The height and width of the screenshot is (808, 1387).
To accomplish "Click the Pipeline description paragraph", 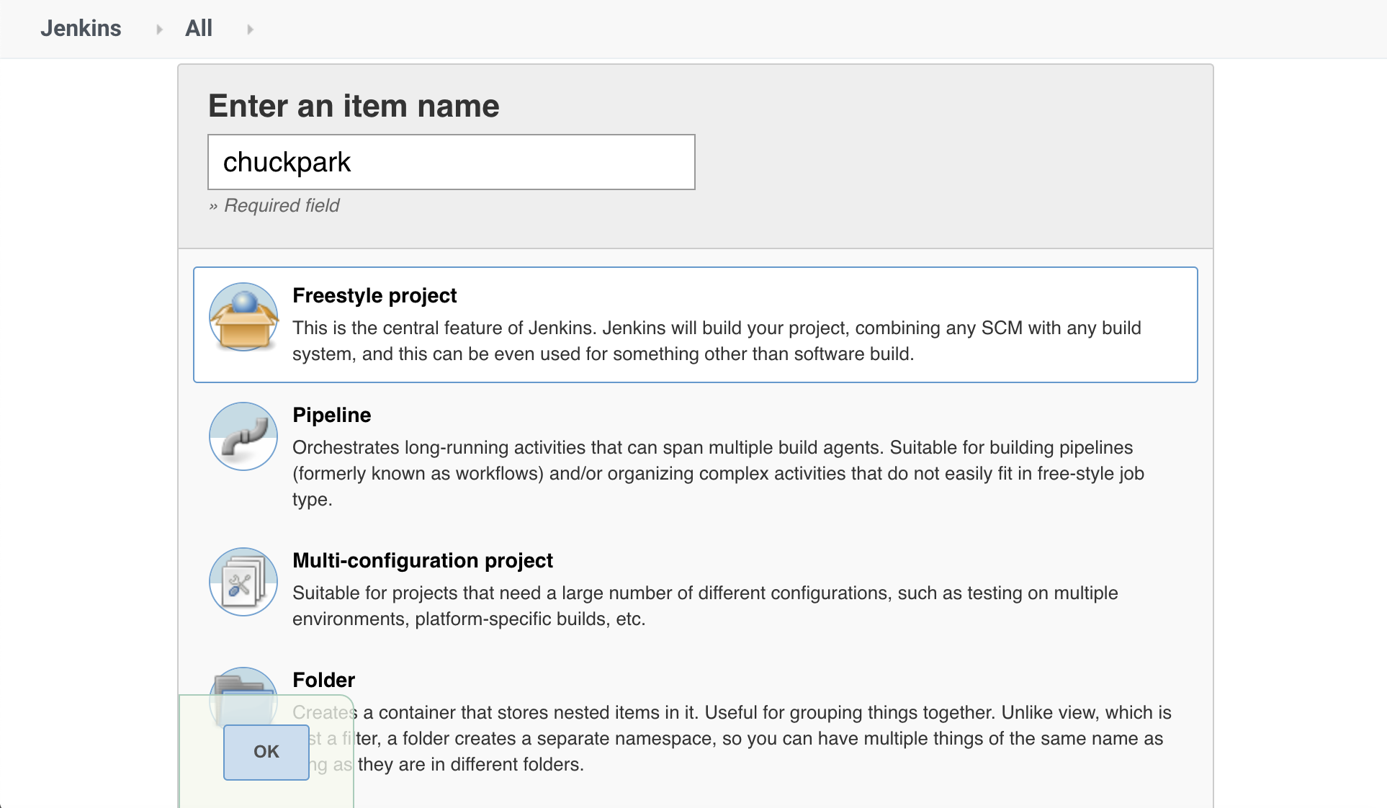I will tap(717, 473).
